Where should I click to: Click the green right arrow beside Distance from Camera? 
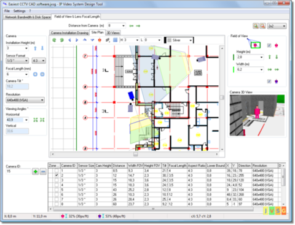[x=138, y=26]
